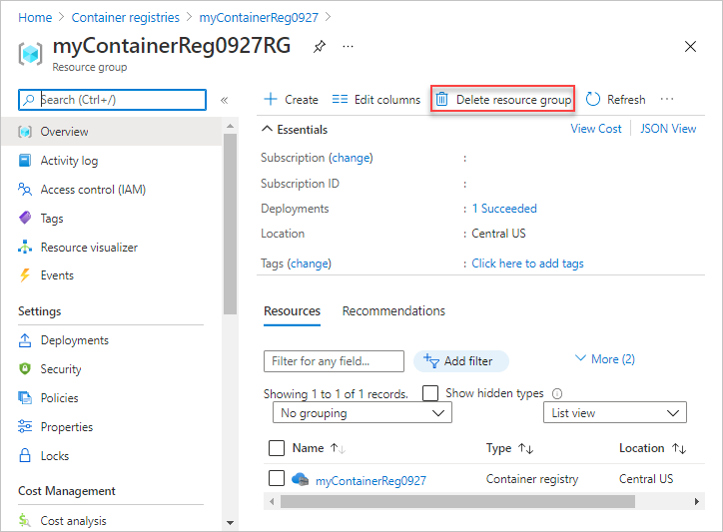Image resolution: width=723 pixels, height=532 pixels.
Task: Select the myContainerReg0927 row checkbox
Action: point(277,479)
